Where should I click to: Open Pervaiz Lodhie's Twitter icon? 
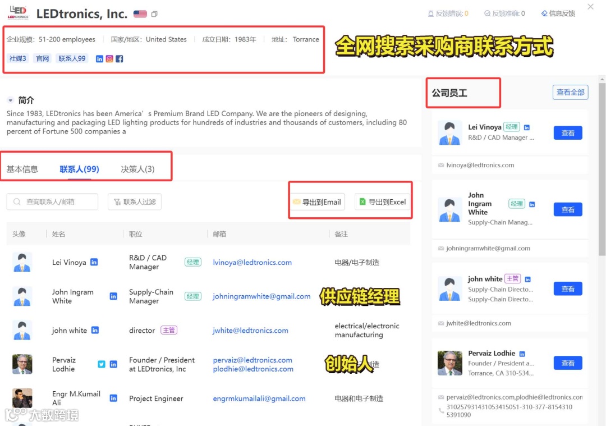[x=101, y=364]
